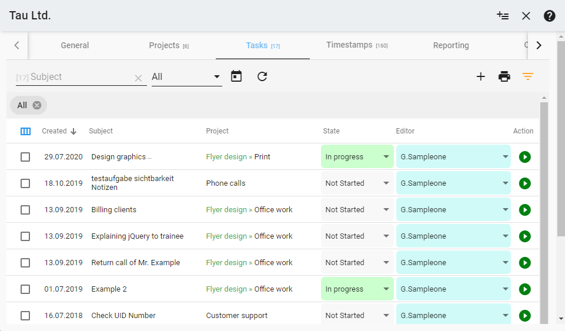Screen dimensions: 565x331
Task: Tick checkbox for Example 2 task
Action: click(x=25, y=289)
